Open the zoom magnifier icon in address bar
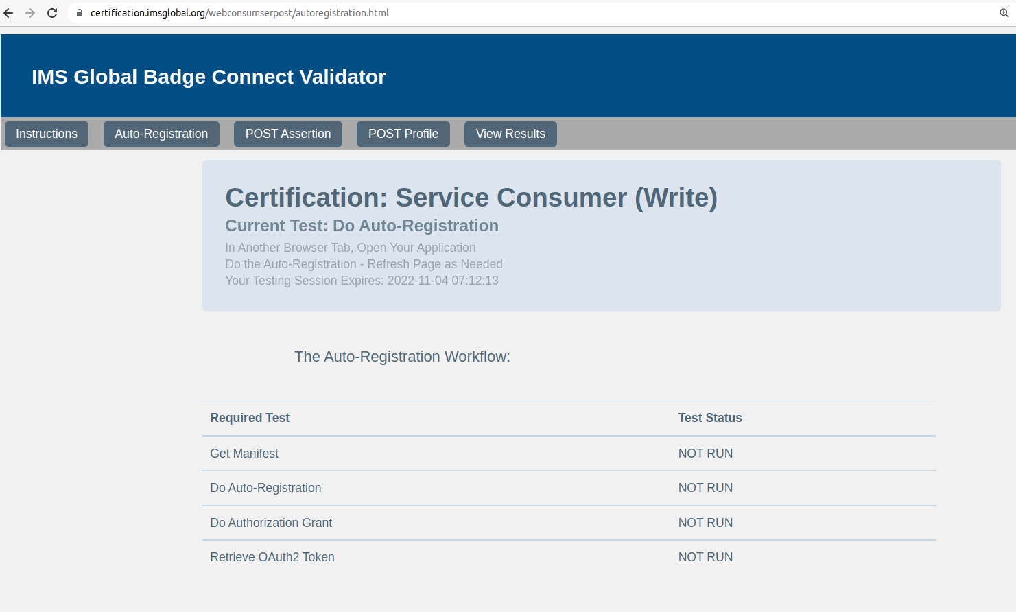This screenshot has height=612, width=1016. tap(1004, 13)
